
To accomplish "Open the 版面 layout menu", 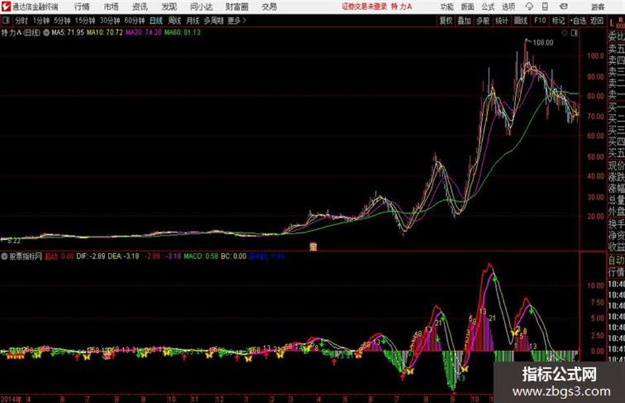I will (468, 7).
